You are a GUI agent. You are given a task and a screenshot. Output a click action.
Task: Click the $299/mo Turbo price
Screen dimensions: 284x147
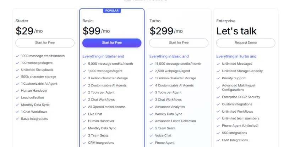tap(166, 31)
